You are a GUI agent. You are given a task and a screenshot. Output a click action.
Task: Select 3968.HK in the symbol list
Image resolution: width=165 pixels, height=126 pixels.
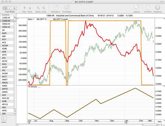7,24
